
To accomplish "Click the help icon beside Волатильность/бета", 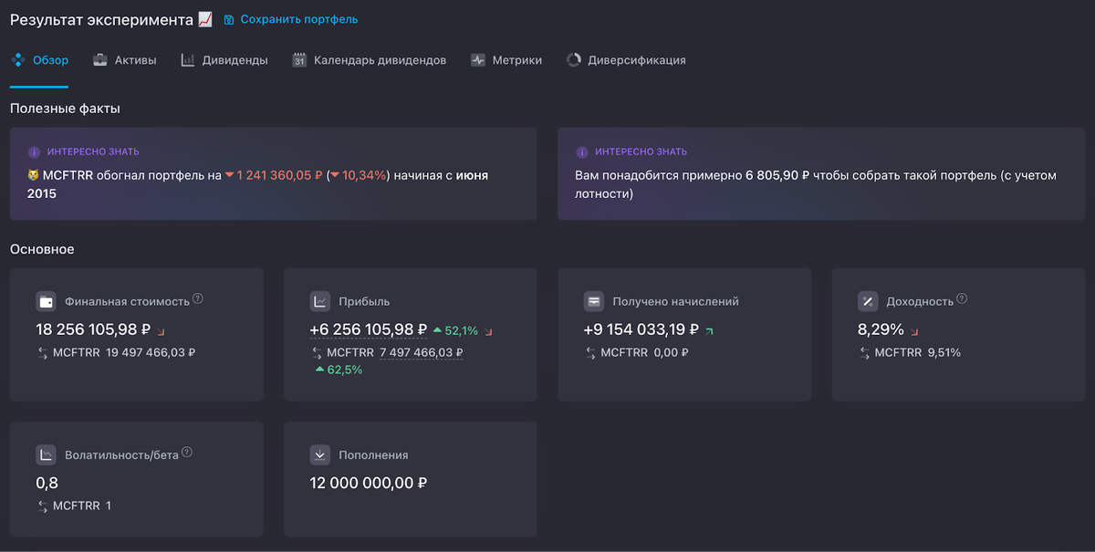I will [x=187, y=452].
